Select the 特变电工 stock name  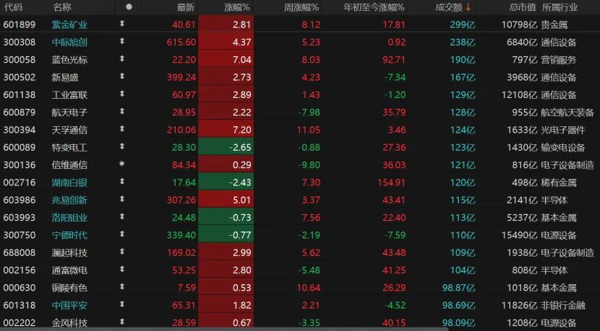69,148
